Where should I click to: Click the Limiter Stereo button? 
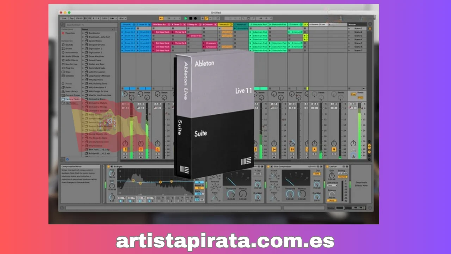(342, 177)
